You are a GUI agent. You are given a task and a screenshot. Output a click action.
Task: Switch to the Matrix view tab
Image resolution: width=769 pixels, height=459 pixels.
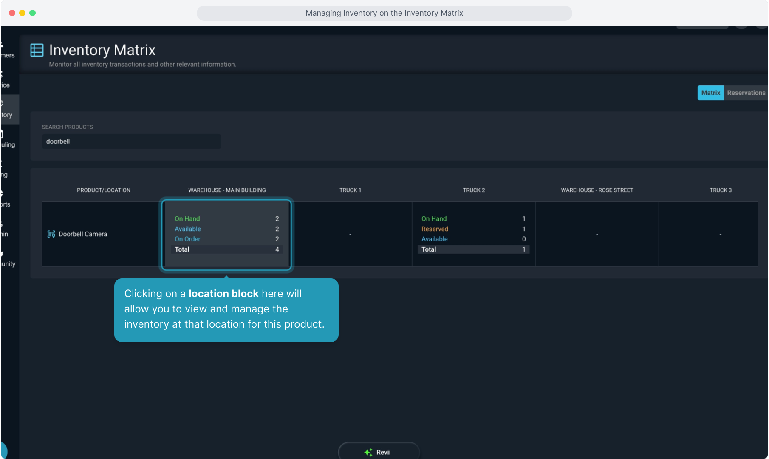710,93
